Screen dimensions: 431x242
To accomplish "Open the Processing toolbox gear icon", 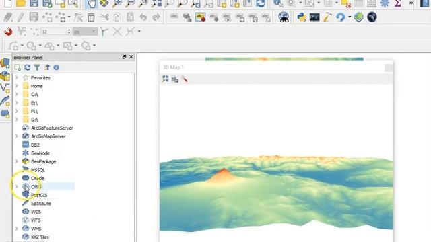I will 385,3.
